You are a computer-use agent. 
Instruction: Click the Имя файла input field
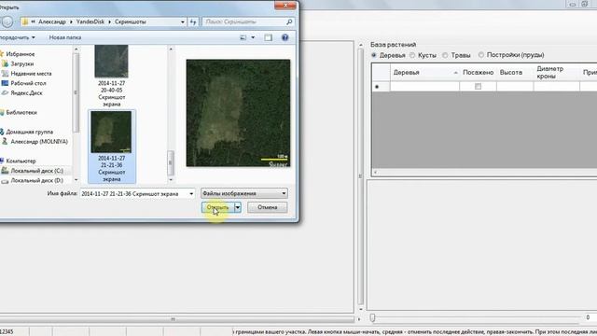point(134,193)
